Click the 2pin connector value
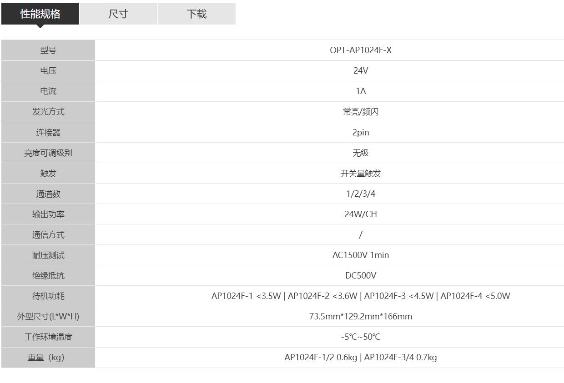This screenshot has width=564, height=383. (361, 133)
